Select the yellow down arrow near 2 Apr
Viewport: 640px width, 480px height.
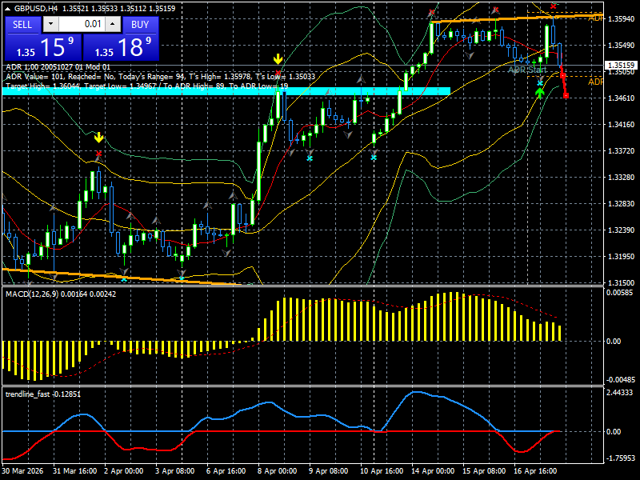(x=98, y=138)
